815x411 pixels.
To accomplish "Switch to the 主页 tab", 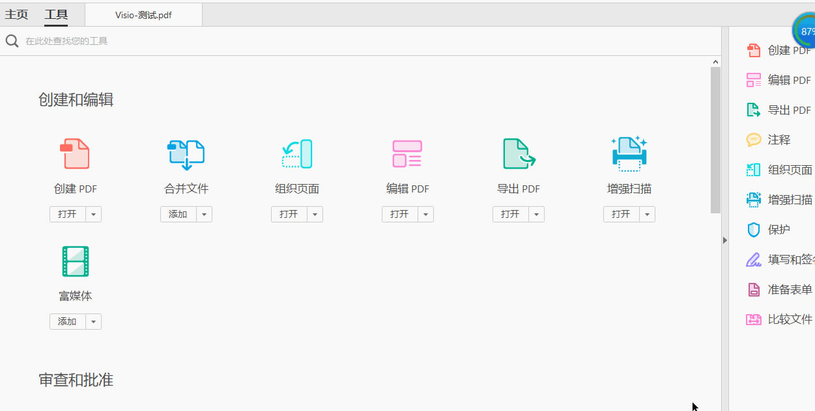I will point(17,14).
